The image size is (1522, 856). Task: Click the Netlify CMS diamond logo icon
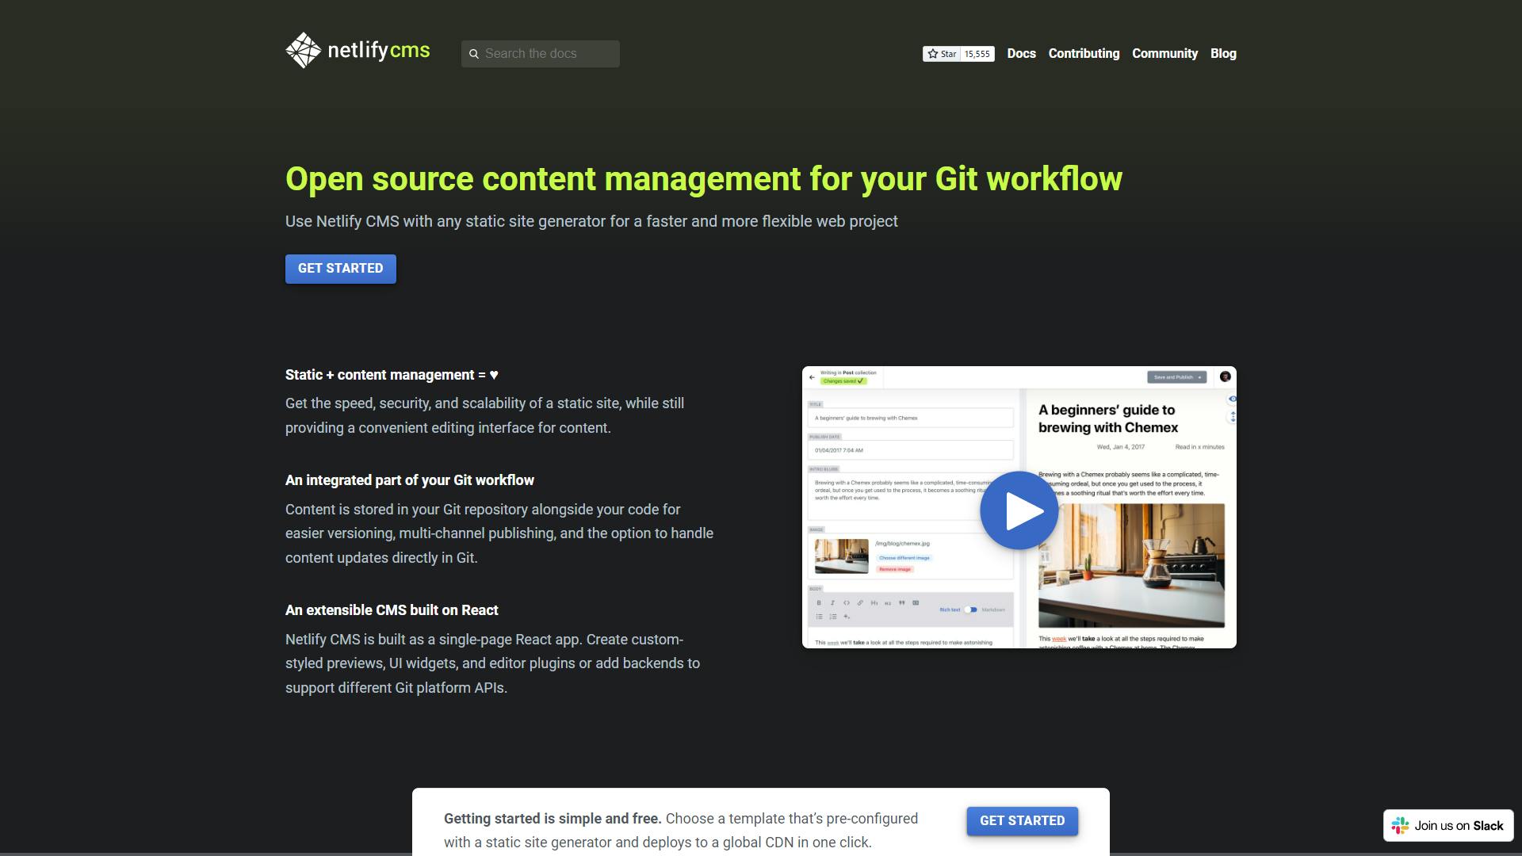[x=303, y=51]
